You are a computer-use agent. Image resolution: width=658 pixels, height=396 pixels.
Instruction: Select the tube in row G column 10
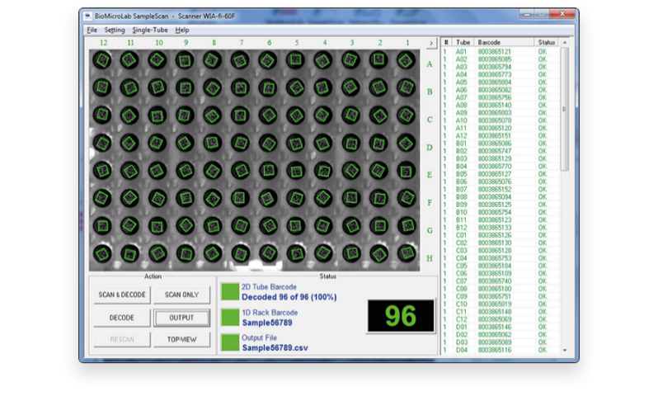[157, 226]
